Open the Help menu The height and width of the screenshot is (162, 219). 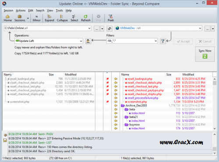pyautogui.click(x=68, y=11)
